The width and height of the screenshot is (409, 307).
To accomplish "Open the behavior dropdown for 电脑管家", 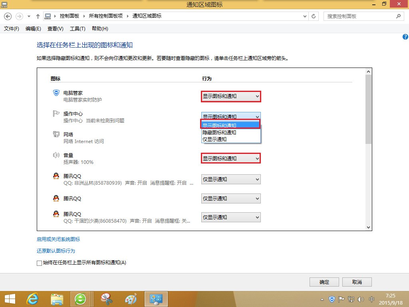I will click(231, 96).
